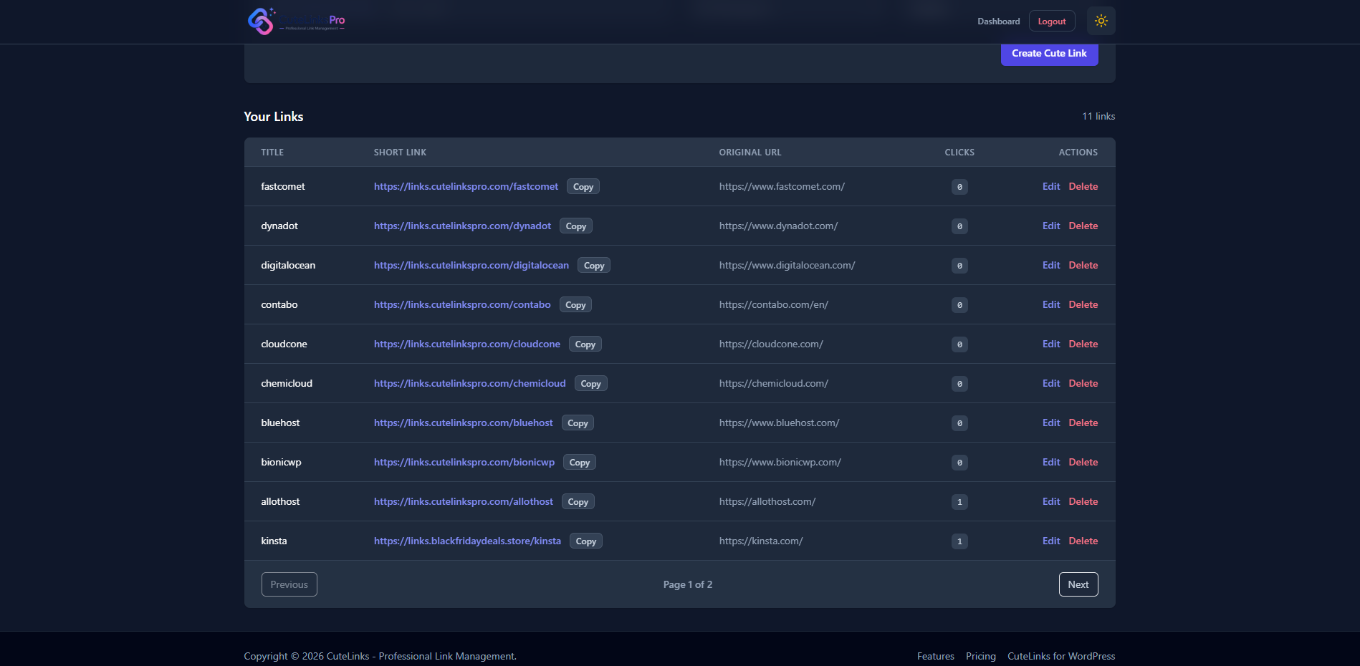Copy the allothost short link
Image resolution: width=1360 pixels, height=666 pixels.
pyautogui.click(x=578, y=502)
